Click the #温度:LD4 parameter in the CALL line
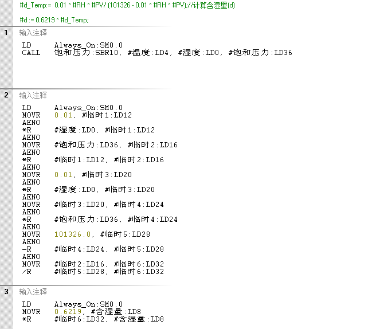The width and height of the screenshot is (380, 329). 150,53
